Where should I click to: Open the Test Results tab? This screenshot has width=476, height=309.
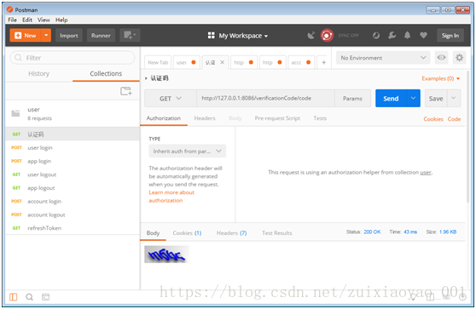pos(277,233)
